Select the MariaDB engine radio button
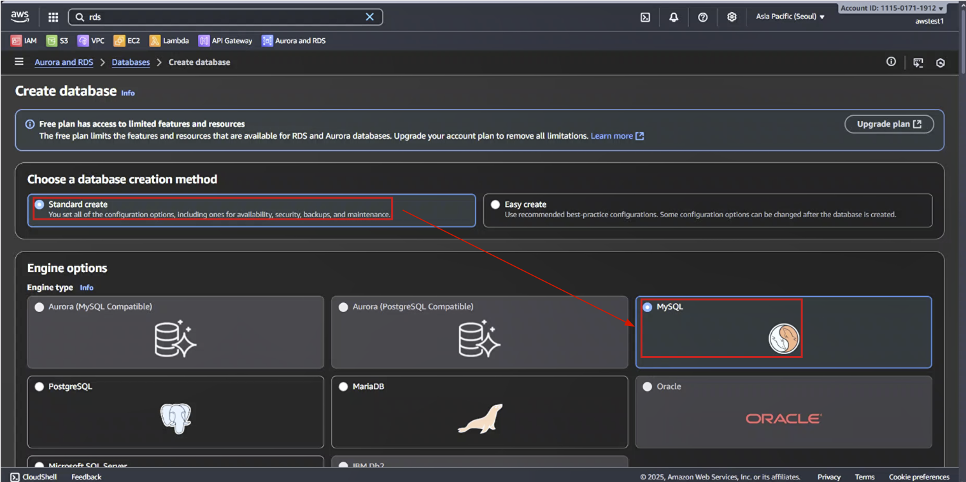 coord(344,386)
